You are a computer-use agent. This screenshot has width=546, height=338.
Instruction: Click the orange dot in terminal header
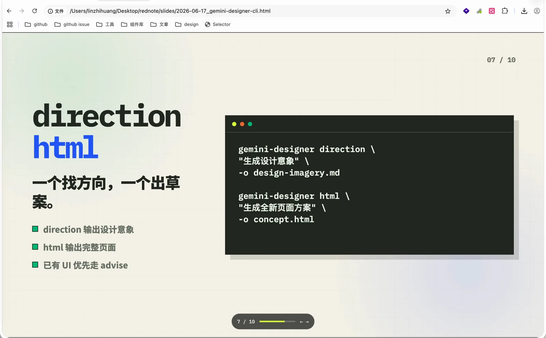242,124
